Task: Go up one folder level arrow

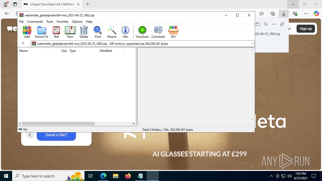Action: pyautogui.click(x=23, y=43)
